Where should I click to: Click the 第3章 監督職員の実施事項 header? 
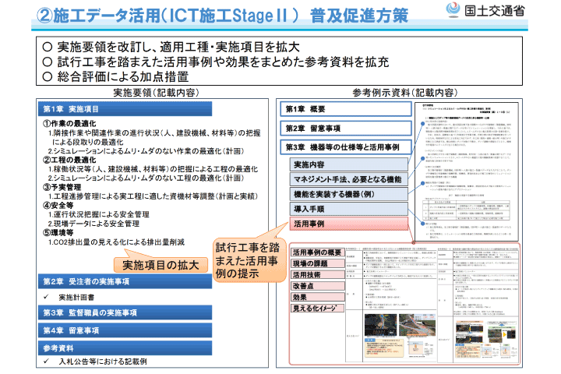pos(125,312)
